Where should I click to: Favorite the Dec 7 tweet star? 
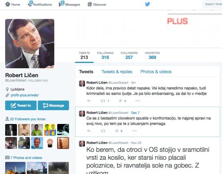click(x=117, y=131)
